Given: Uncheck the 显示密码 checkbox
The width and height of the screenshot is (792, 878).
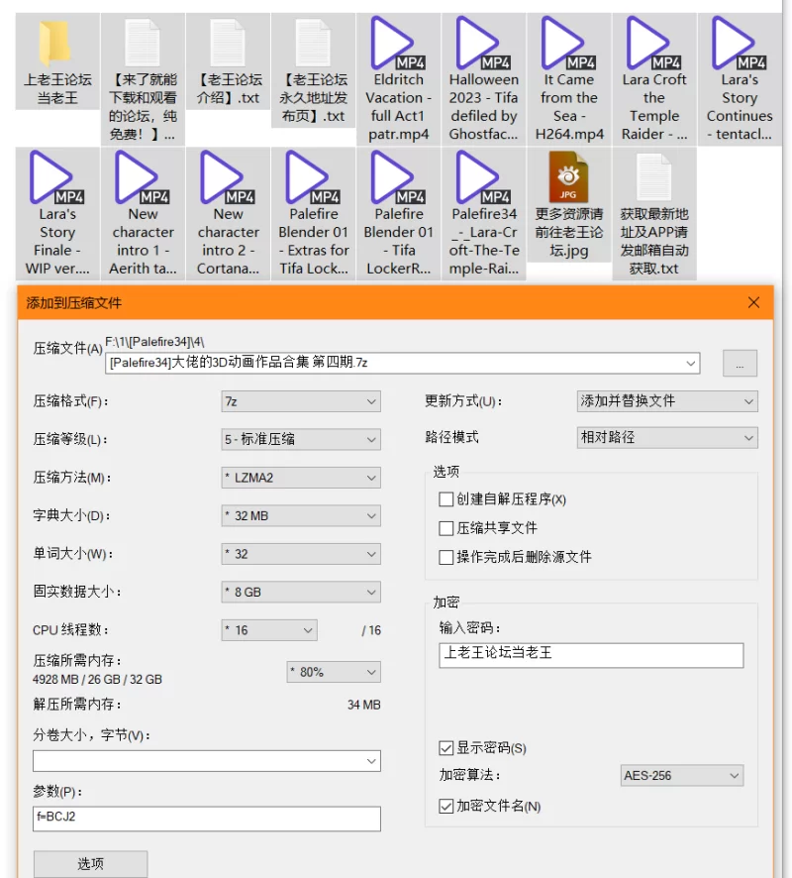Looking at the screenshot, I should click(x=445, y=748).
